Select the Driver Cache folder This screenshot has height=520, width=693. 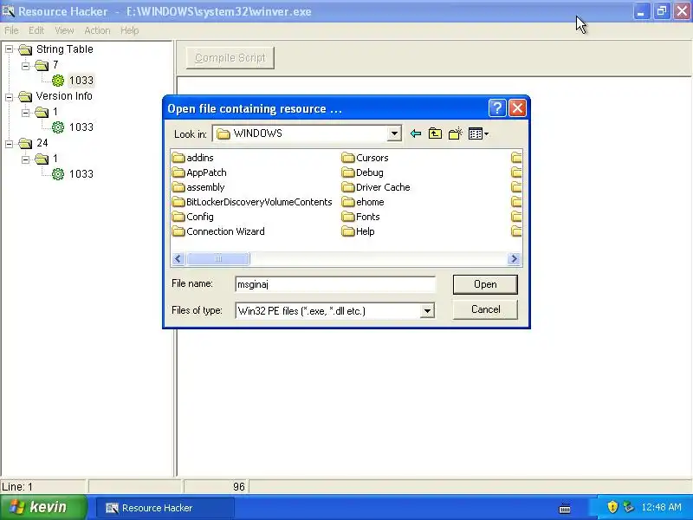[376, 187]
